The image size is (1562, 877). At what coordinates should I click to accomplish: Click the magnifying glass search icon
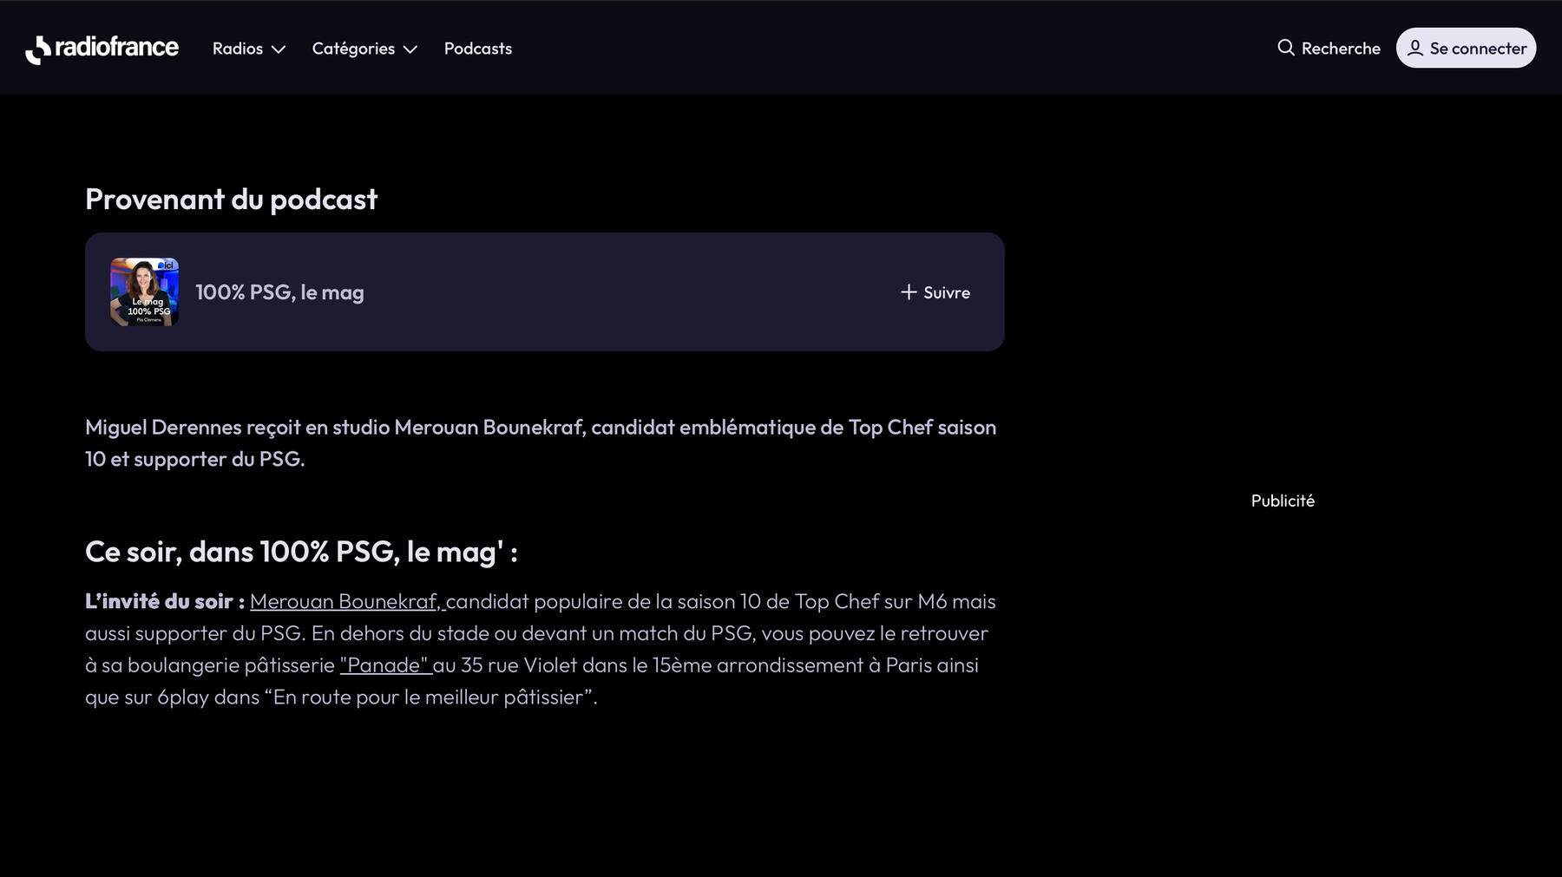(x=1285, y=48)
